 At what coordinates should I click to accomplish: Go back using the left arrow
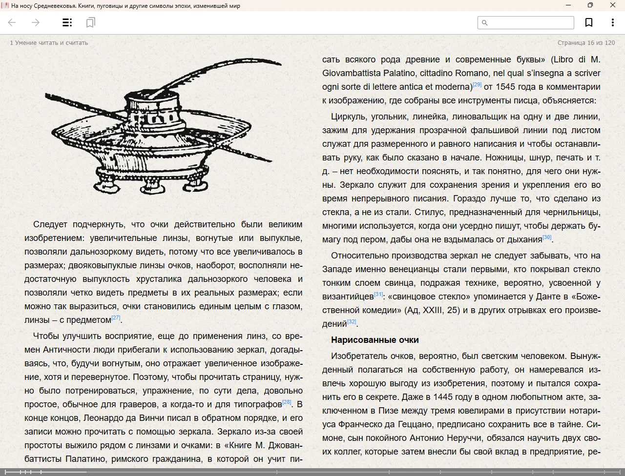pos(12,22)
